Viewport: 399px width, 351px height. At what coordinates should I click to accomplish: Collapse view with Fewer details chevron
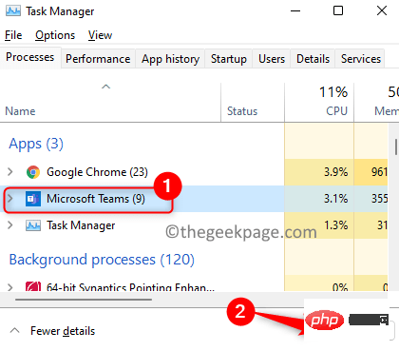(14, 331)
